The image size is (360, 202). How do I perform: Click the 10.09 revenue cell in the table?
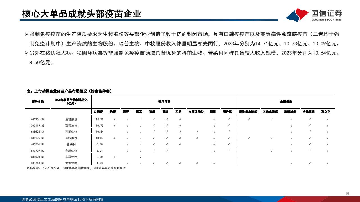(x=100, y=138)
